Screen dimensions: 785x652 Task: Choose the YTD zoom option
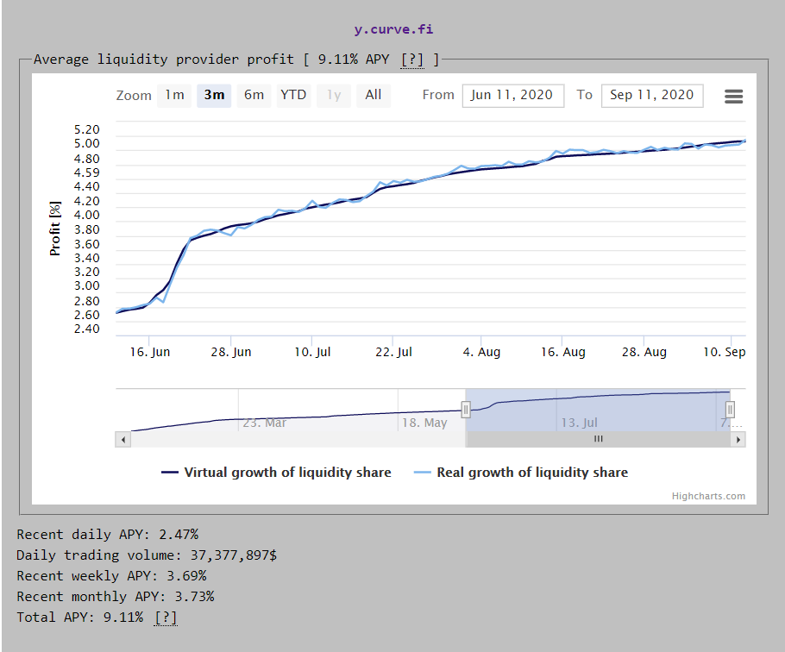pyautogui.click(x=293, y=95)
